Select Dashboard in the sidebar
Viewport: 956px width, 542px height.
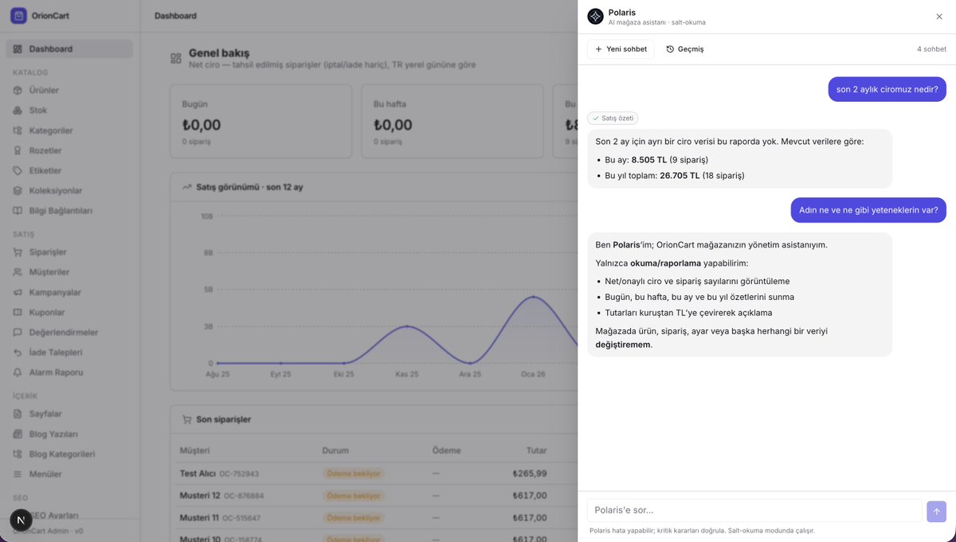[x=69, y=49]
